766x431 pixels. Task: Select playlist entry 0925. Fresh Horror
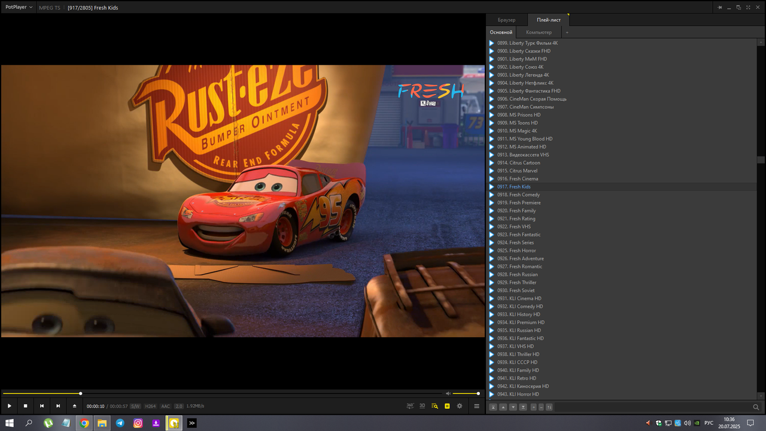click(x=622, y=250)
